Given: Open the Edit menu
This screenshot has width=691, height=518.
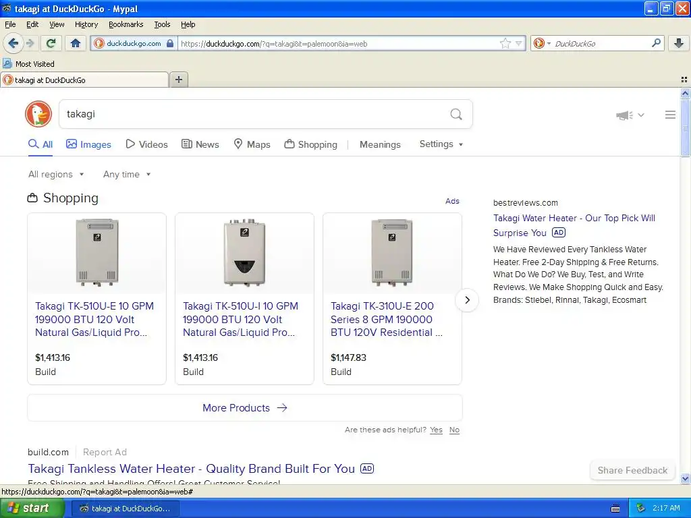Looking at the screenshot, I should point(32,25).
